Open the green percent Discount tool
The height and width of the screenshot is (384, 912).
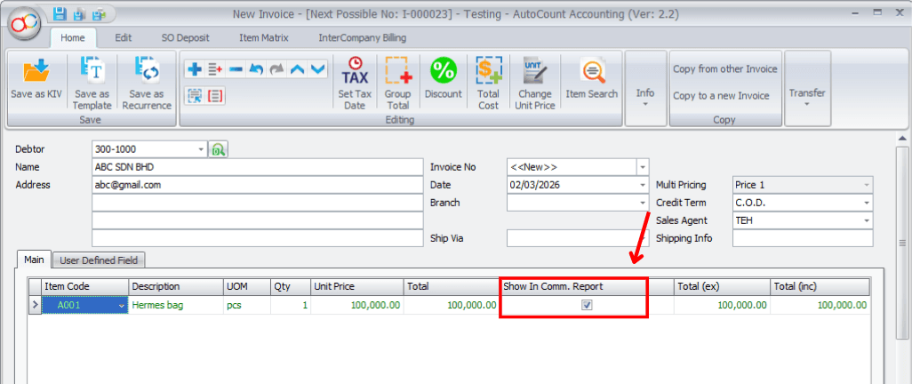pos(444,78)
